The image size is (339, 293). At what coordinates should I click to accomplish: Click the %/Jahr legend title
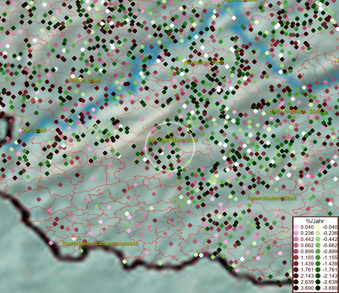tap(315, 221)
